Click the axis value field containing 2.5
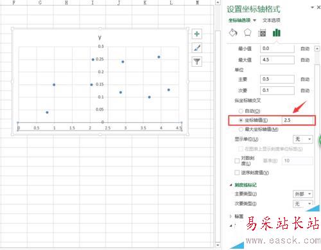The height and width of the screenshot is (250, 321). [298, 120]
